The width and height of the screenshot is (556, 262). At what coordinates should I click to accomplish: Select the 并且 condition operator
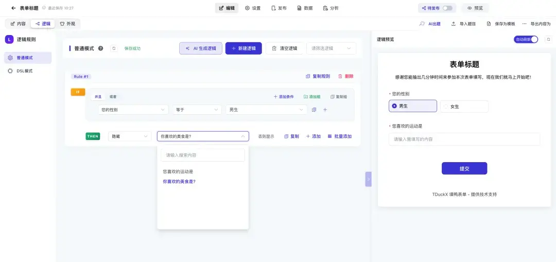tap(98, 97)
